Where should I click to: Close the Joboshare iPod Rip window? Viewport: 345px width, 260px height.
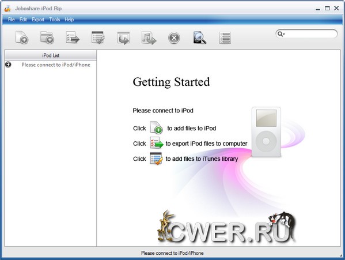point(336,8)
